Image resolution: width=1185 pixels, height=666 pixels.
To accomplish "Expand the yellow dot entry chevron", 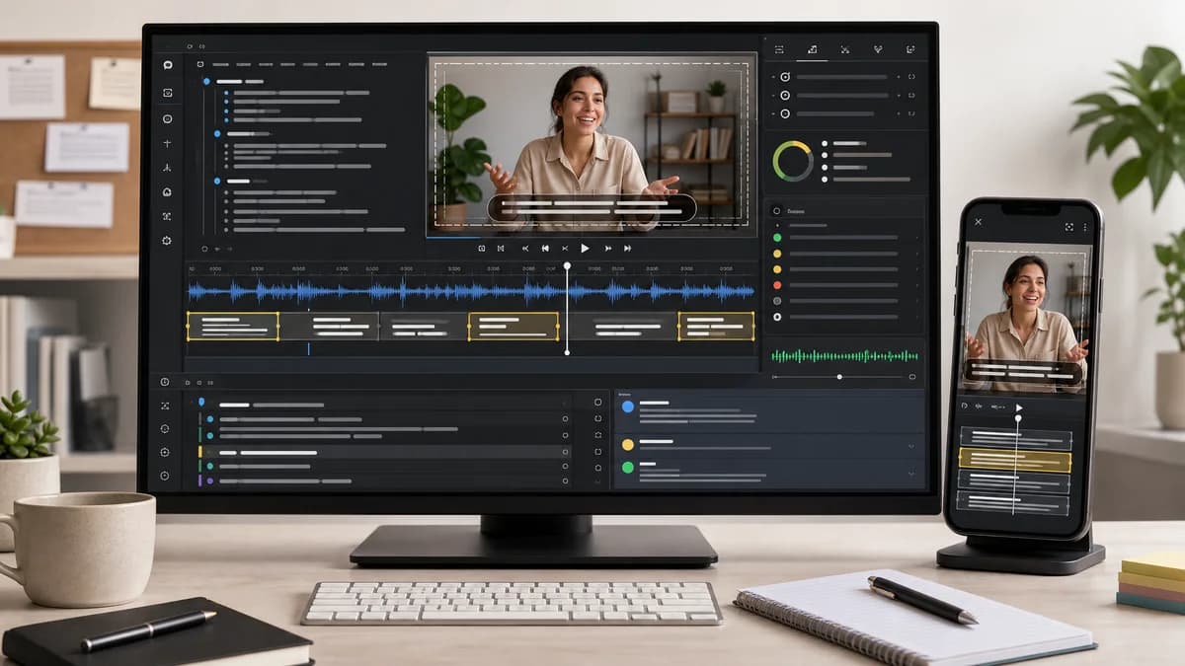I will click(910, 446).
